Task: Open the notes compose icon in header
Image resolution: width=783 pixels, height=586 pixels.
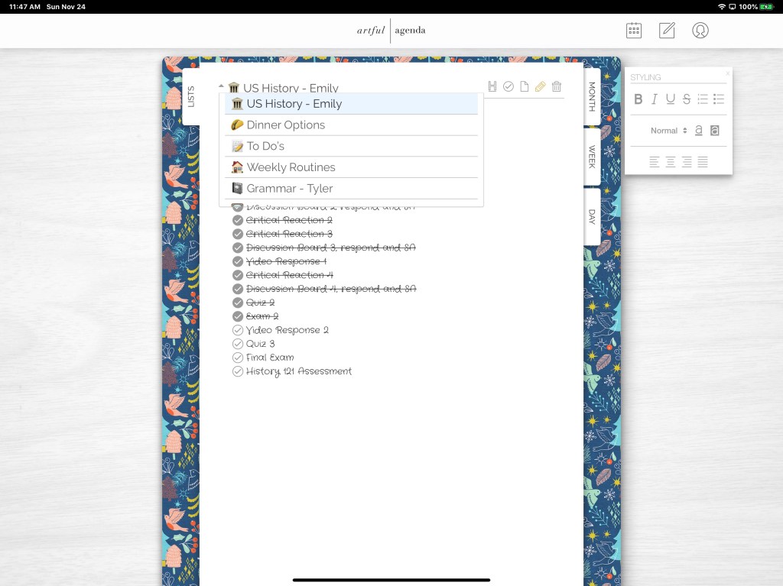Action: point(667,31)
